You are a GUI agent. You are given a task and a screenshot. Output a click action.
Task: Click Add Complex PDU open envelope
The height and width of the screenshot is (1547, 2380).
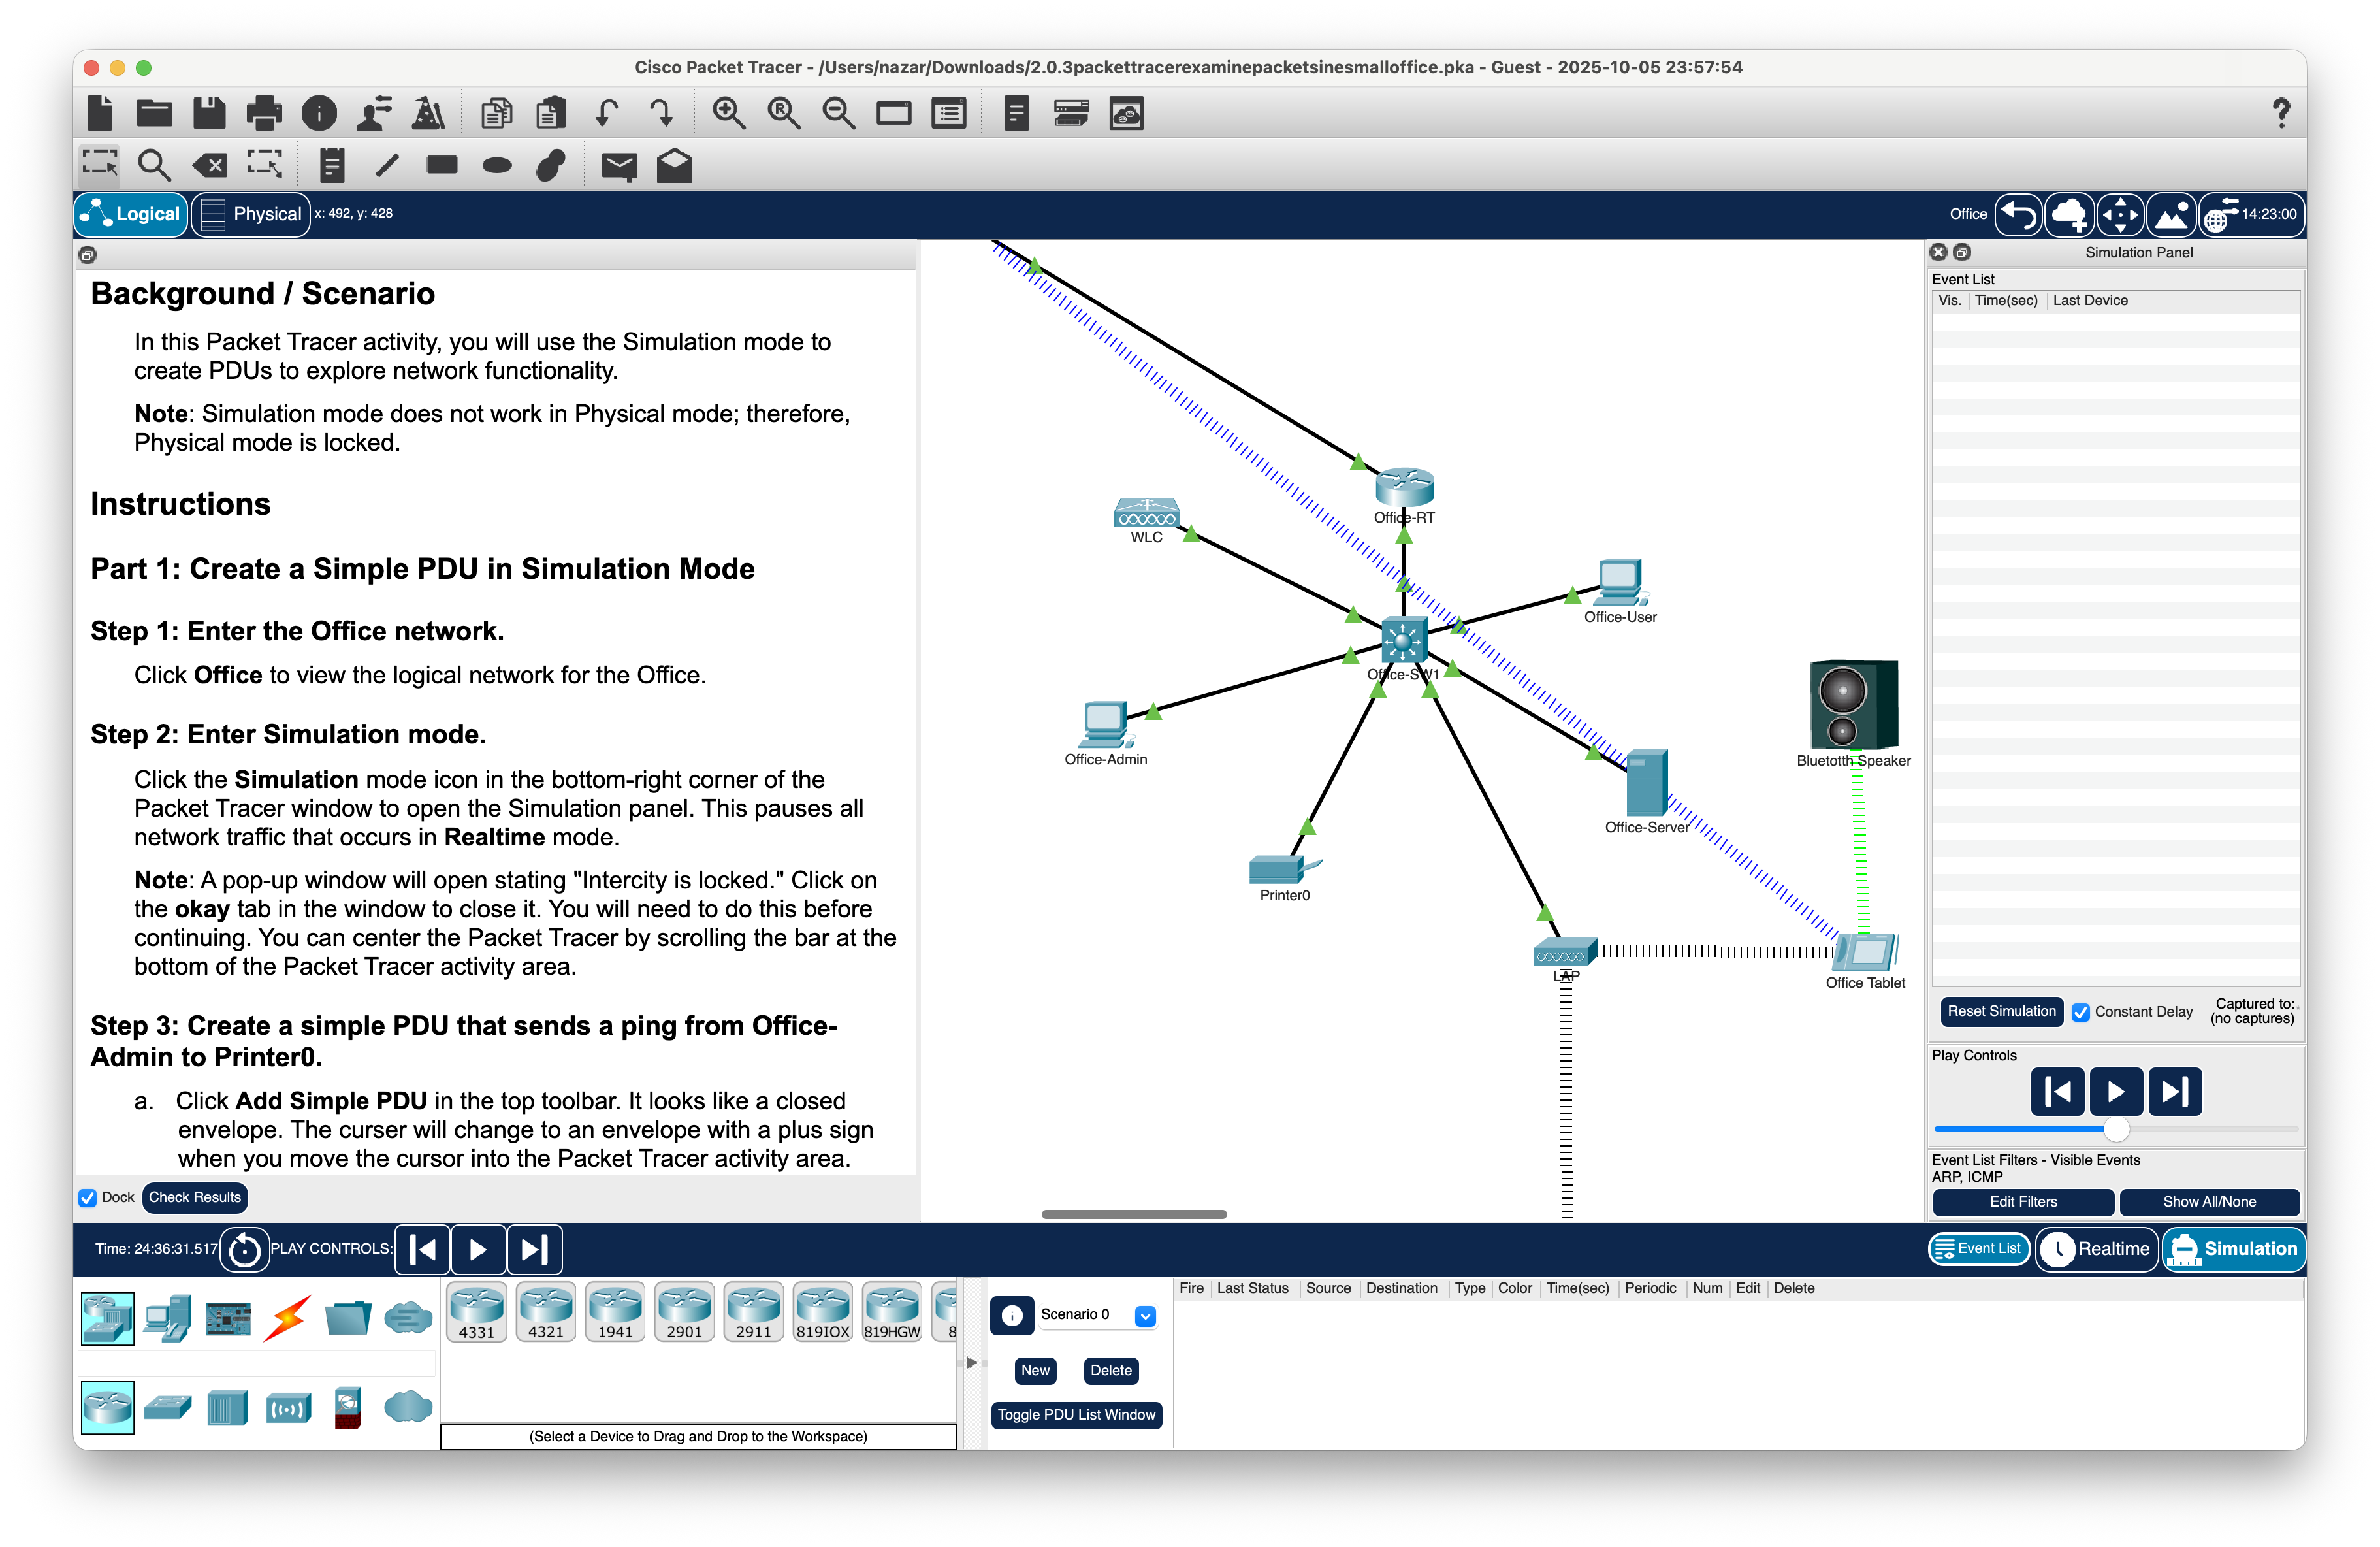pos(674,165)
